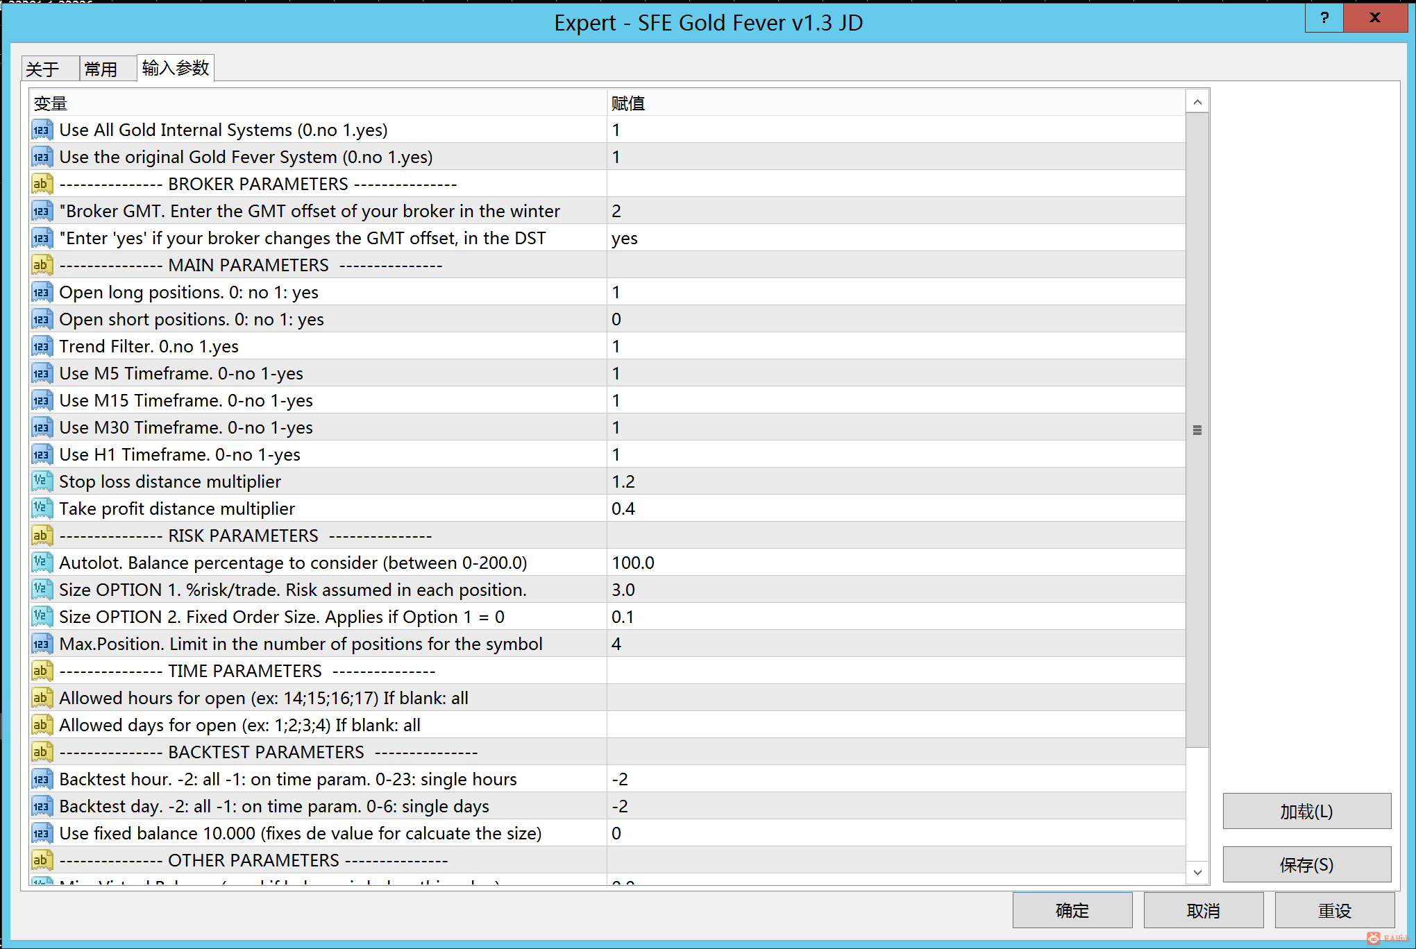Click the double icon beside Take profit distance multiplier
The width and height of the screenshot is (1416, 949).
[42, 508]
